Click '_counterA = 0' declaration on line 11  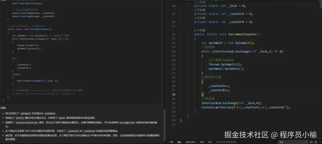click(x=240, y=14)
